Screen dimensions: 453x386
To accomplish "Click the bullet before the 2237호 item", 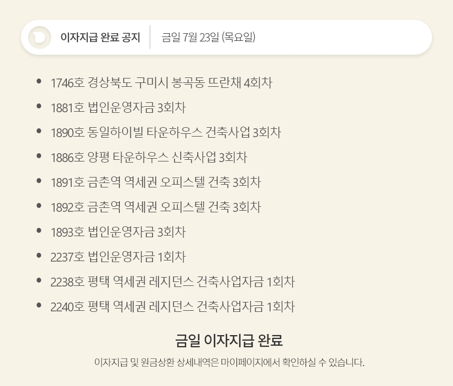I will (39, 255).
